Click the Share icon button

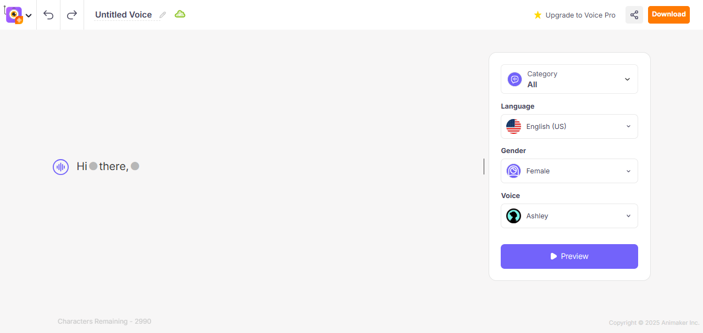pyautogui.click(x=634, y=15)
